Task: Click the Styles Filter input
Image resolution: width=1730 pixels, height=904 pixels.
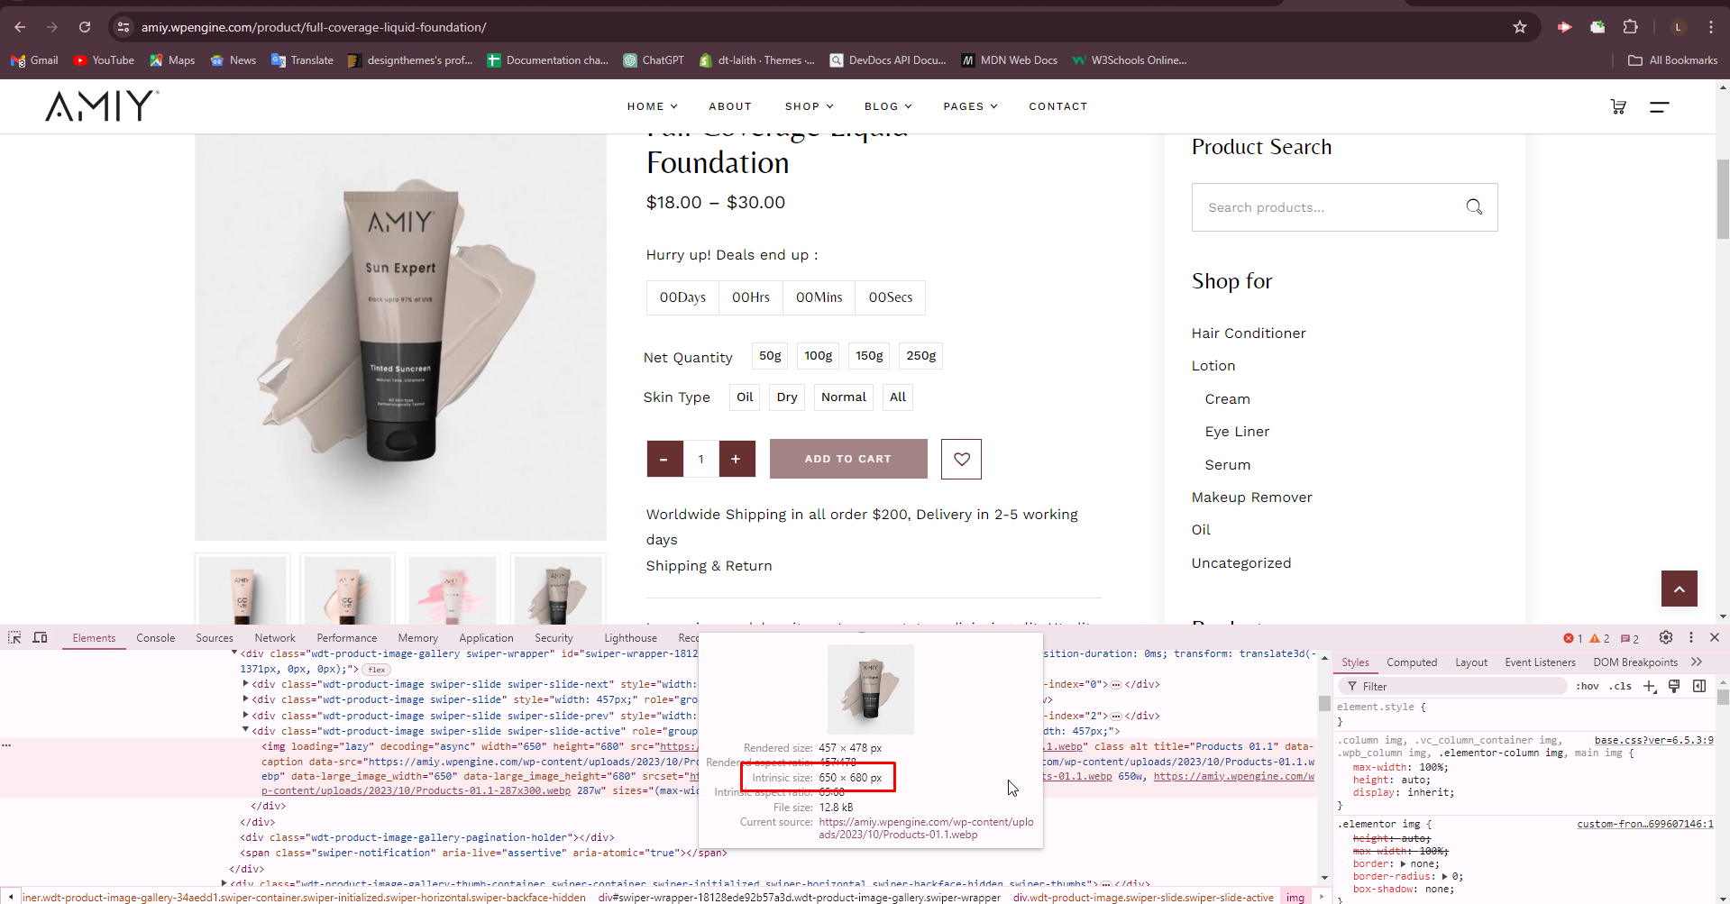Action: click(1453, 686)
